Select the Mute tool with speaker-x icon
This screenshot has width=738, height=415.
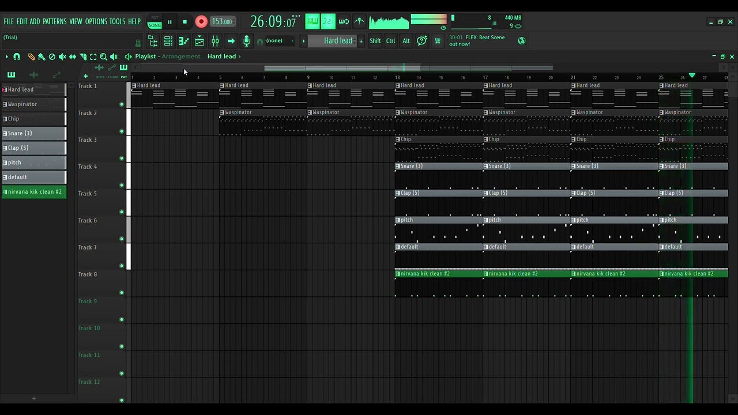tap(62, 56)
